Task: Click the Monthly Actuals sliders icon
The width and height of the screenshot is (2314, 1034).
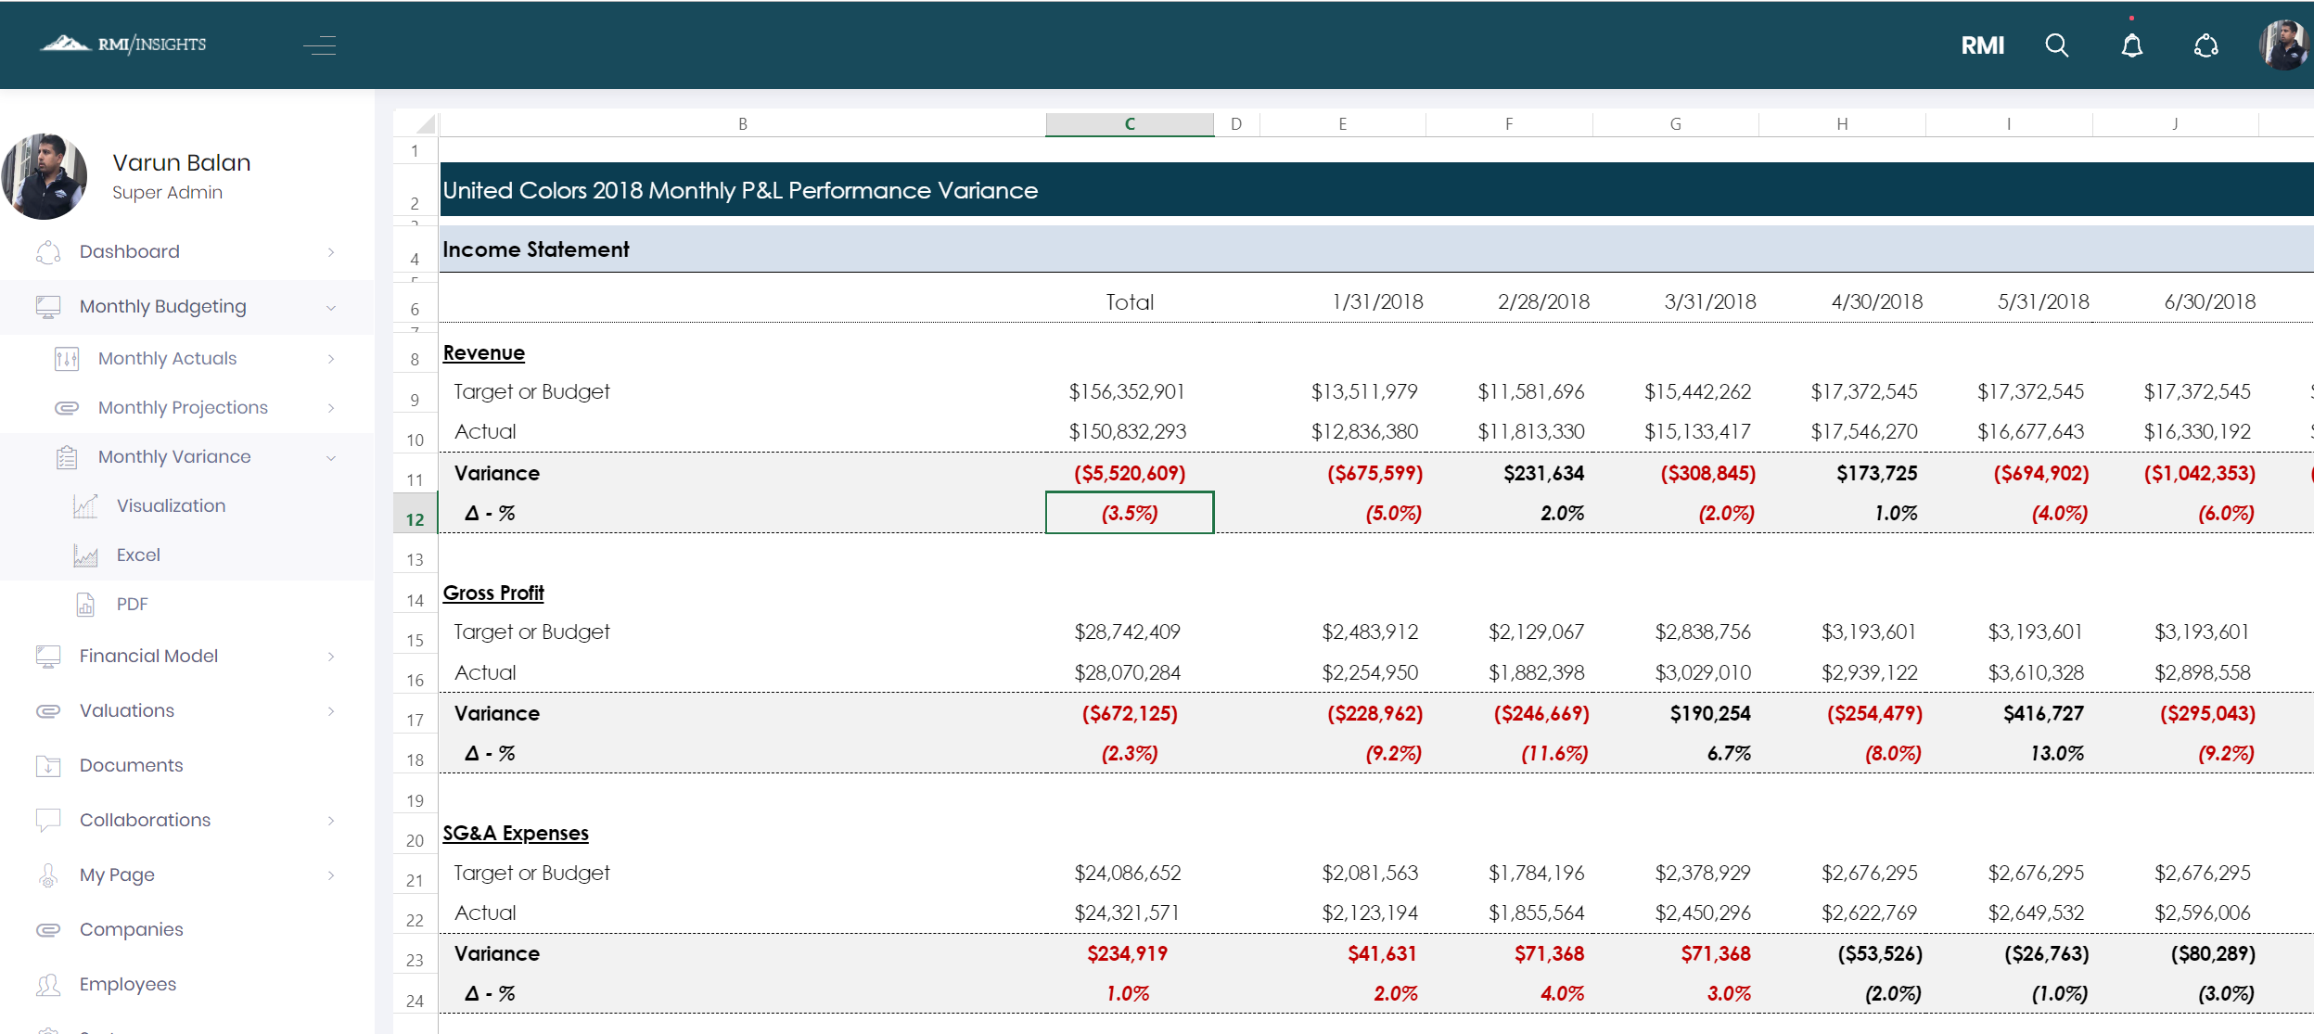Action: click(67, 359)
